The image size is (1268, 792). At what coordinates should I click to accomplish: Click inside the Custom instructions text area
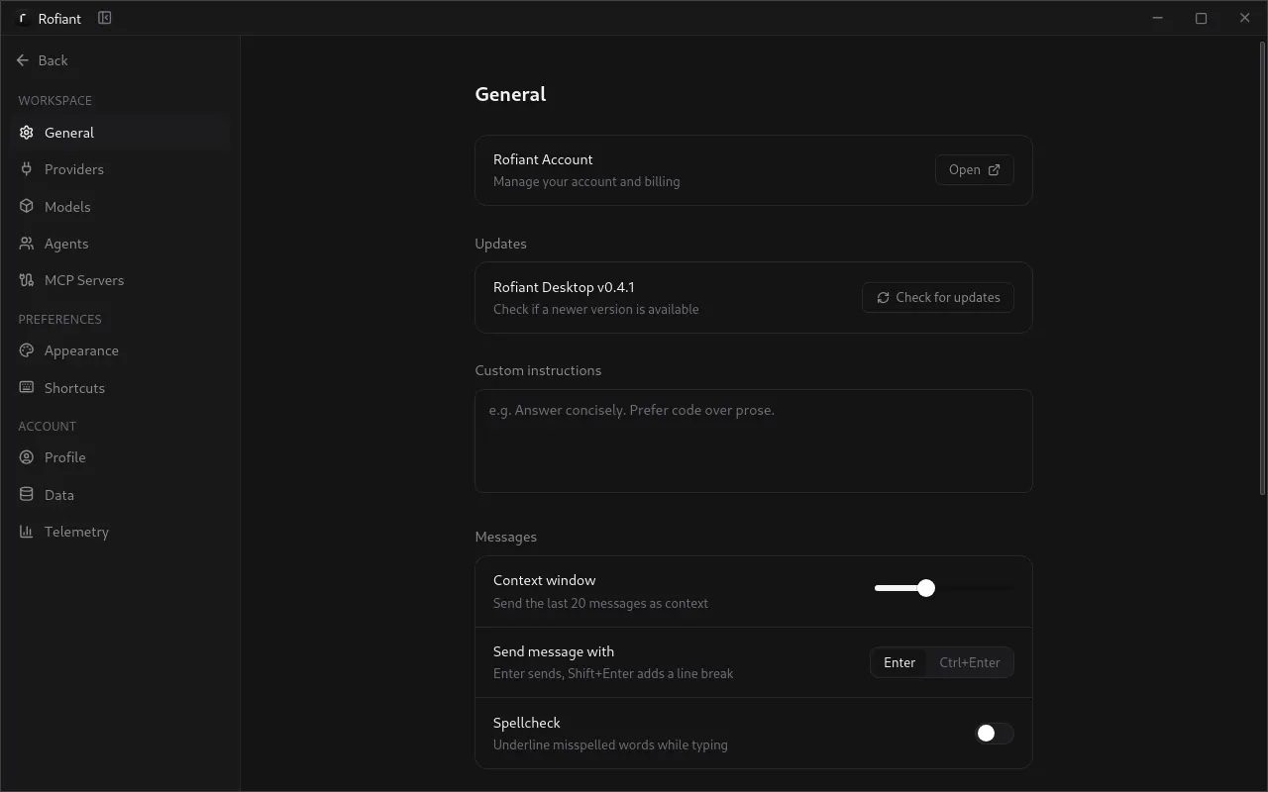(x=754, y=441)
